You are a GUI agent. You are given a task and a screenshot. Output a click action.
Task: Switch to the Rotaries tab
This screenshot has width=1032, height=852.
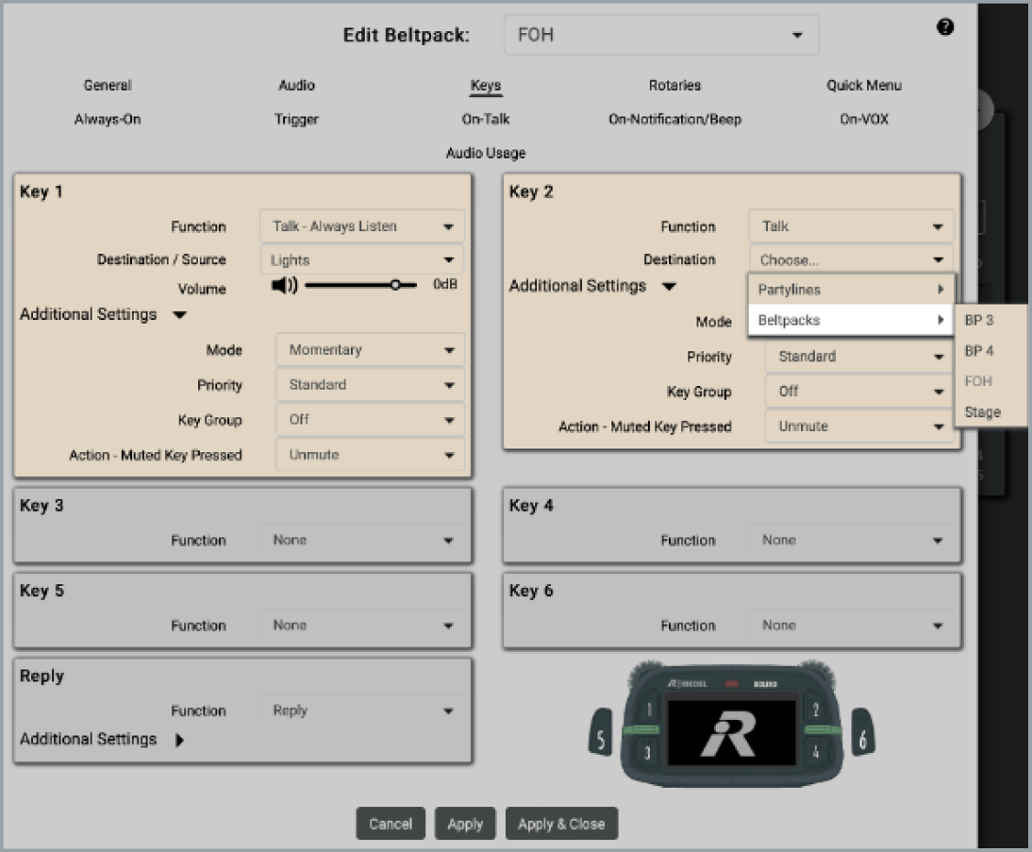[675, 85]
